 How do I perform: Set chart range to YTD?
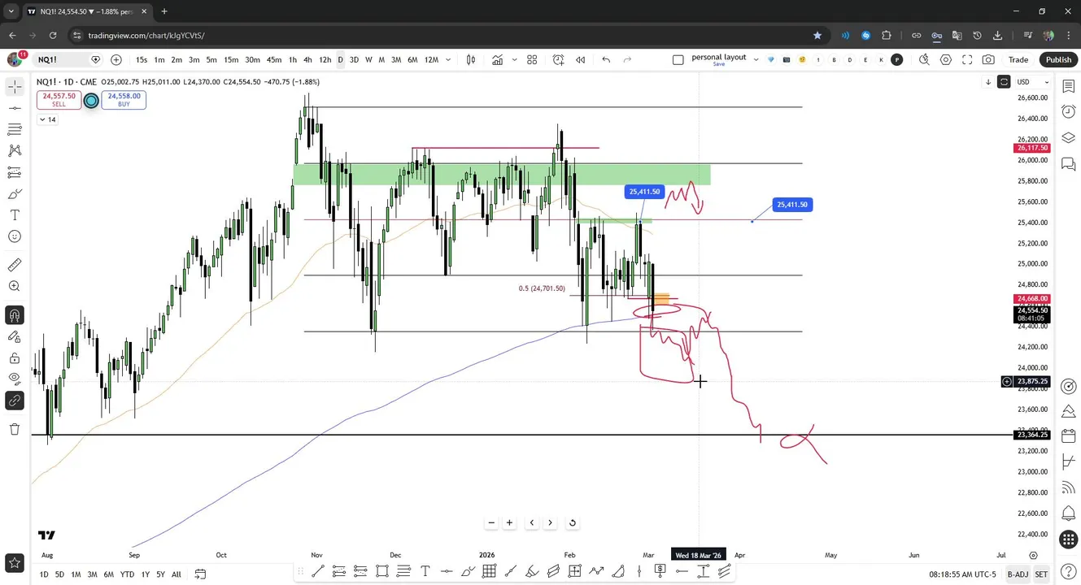(127, 574)
